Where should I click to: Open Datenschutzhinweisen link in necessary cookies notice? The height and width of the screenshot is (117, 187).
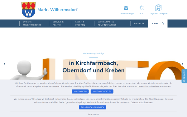(141, 102)
